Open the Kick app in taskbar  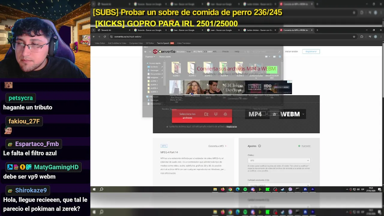click(268, 189)
